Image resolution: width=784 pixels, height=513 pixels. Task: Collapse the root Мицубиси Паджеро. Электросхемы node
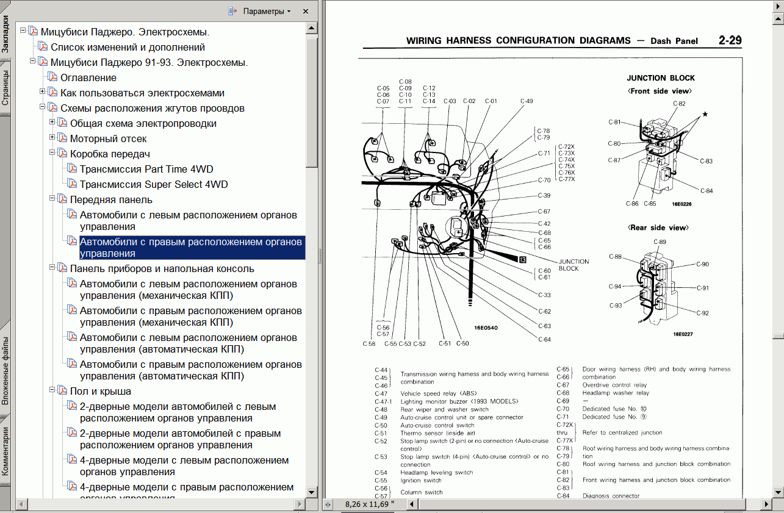pyautogui.click(x=23, y=32)
